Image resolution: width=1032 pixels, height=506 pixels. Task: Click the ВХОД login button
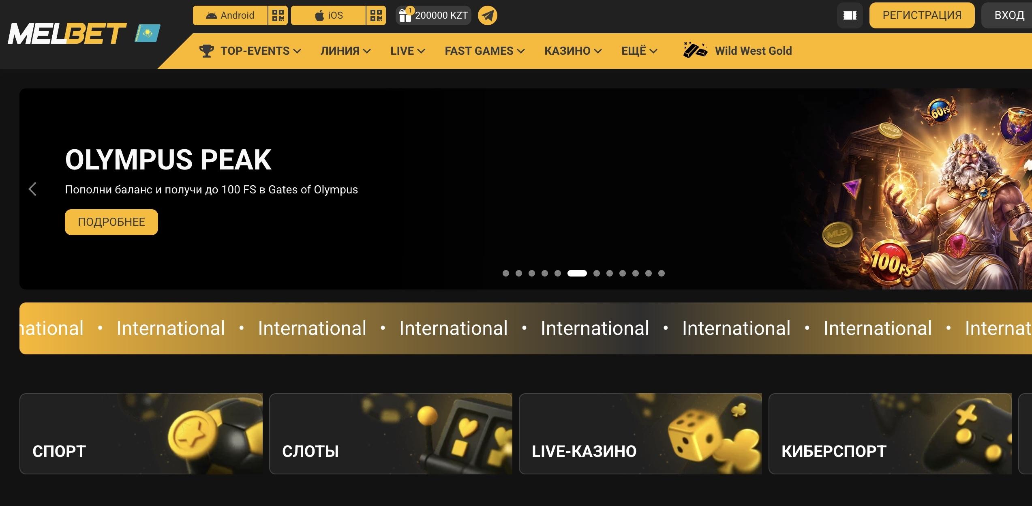[x=1008, y=15]
